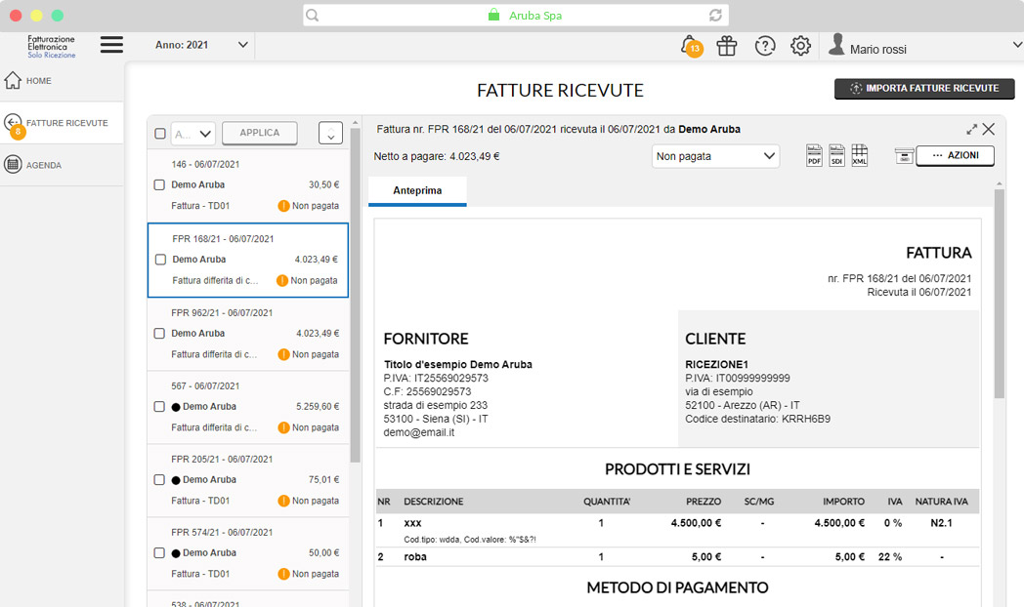This screenshot has width=1024, height=607.
Task: Check invoice FPR 962/21 checkbox
Action: [x=159, y=333]
